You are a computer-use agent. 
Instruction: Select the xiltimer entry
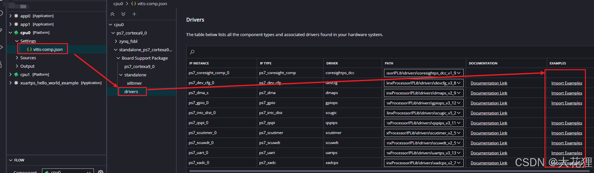point(134,83)
